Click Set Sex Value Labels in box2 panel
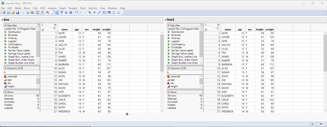 click(182, 51)
